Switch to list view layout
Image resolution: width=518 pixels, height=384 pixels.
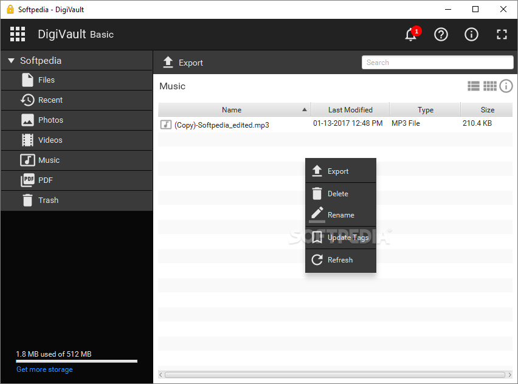pos(474,86)
